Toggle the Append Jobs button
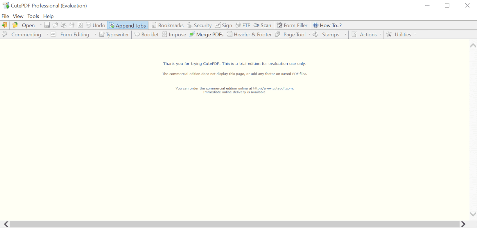 pyautogui.click(x=127, y=25)
